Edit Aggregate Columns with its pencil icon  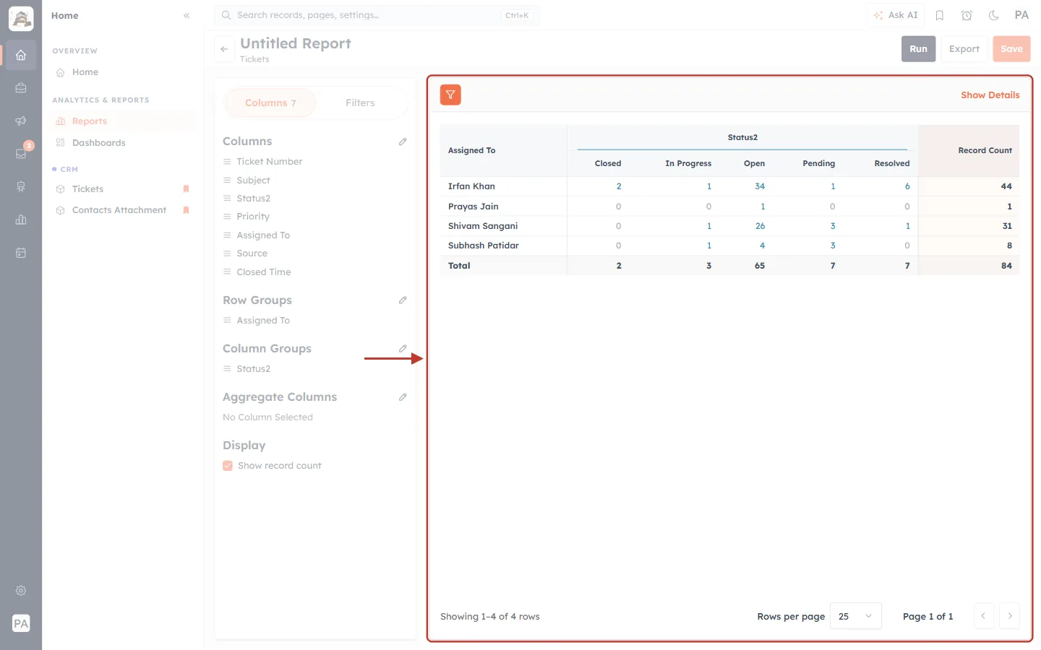(403, 396)
